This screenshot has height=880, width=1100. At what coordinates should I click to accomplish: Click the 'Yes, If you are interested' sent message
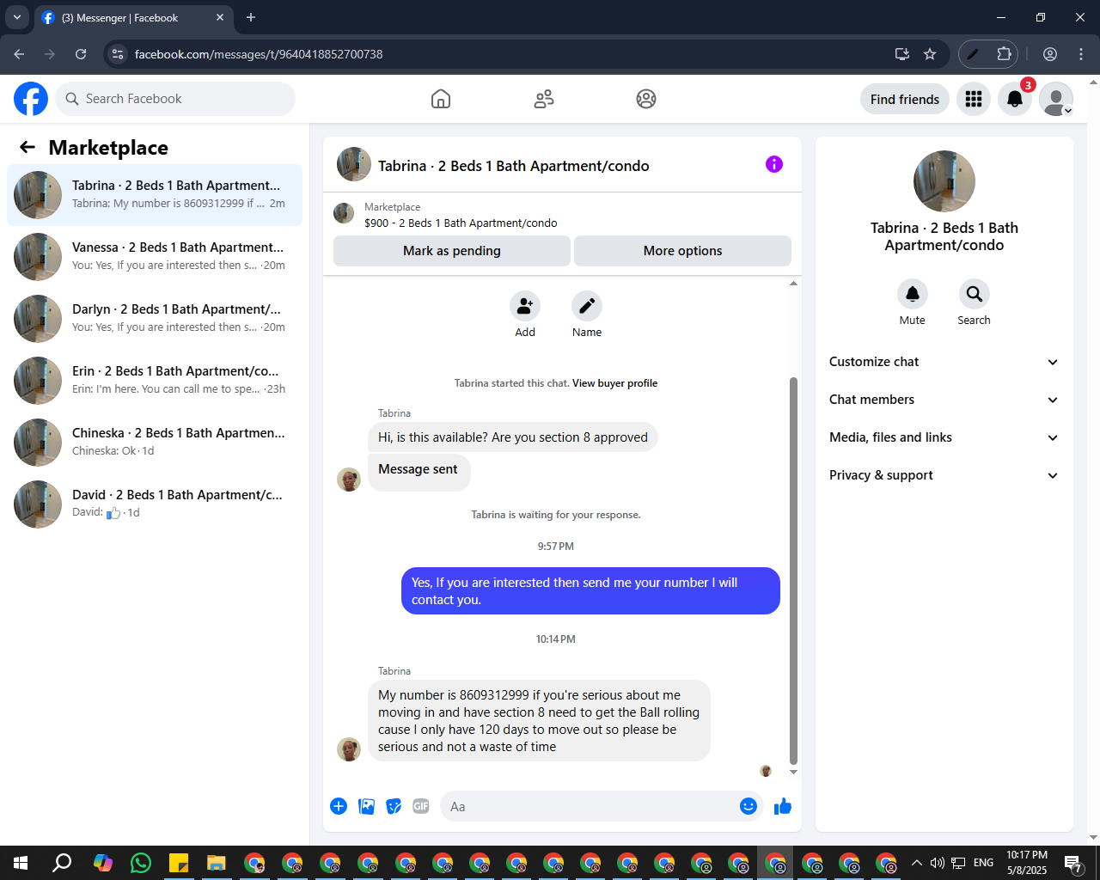tap(590, 591)
